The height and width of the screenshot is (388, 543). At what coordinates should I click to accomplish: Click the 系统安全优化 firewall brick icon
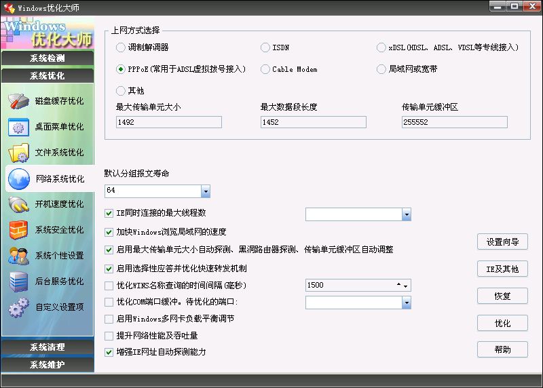point(19,230)
